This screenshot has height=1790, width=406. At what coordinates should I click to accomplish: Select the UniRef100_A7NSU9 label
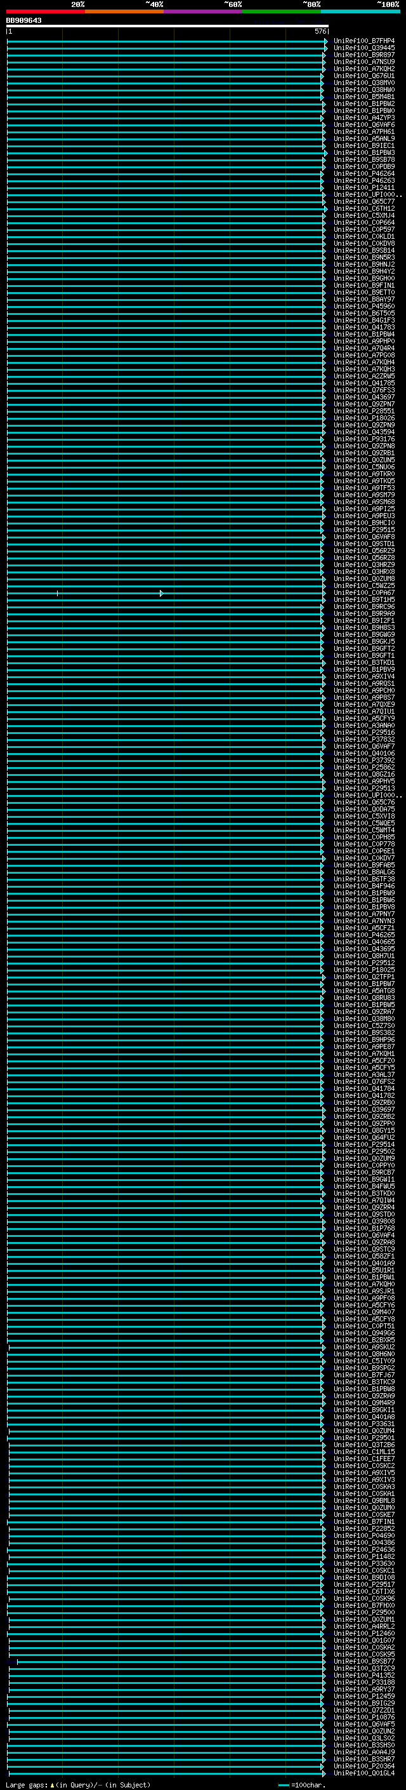pyautogui.click(x=363, y=62)
